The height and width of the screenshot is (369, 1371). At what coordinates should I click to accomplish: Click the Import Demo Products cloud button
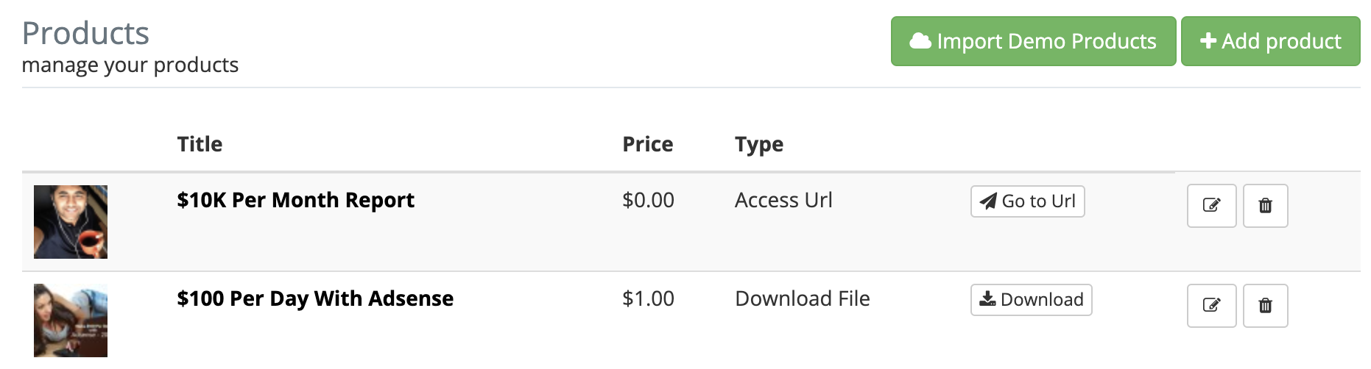coord(1033,41)
